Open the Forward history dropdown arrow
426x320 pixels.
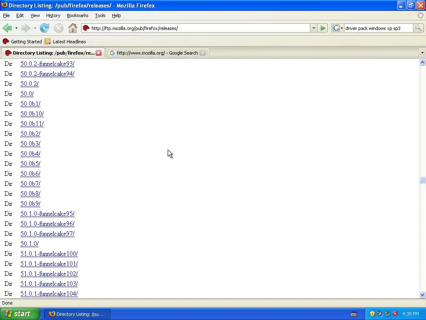(35, 28)
